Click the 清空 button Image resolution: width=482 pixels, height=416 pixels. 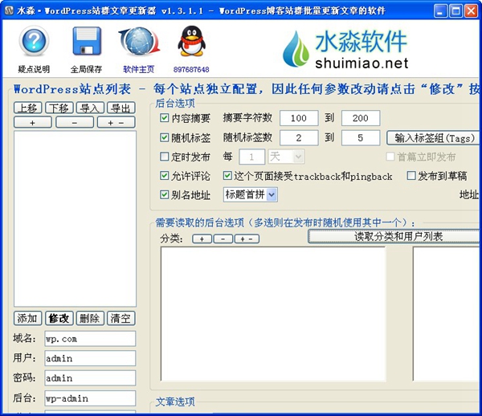point(120,318)
